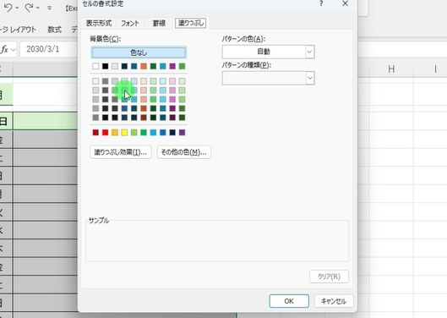Screen dimensions: 447x318
Task: Click the キャンセル button
Action: pyautogui.click(x=334, y=301)
